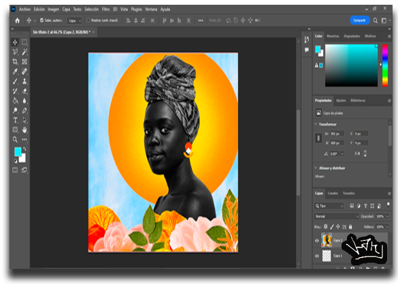Image resolution: width=398 pixels, height=298 pixels.
Task: Toggle the 'Selec. autom.' checkbox
Action: 42,20
